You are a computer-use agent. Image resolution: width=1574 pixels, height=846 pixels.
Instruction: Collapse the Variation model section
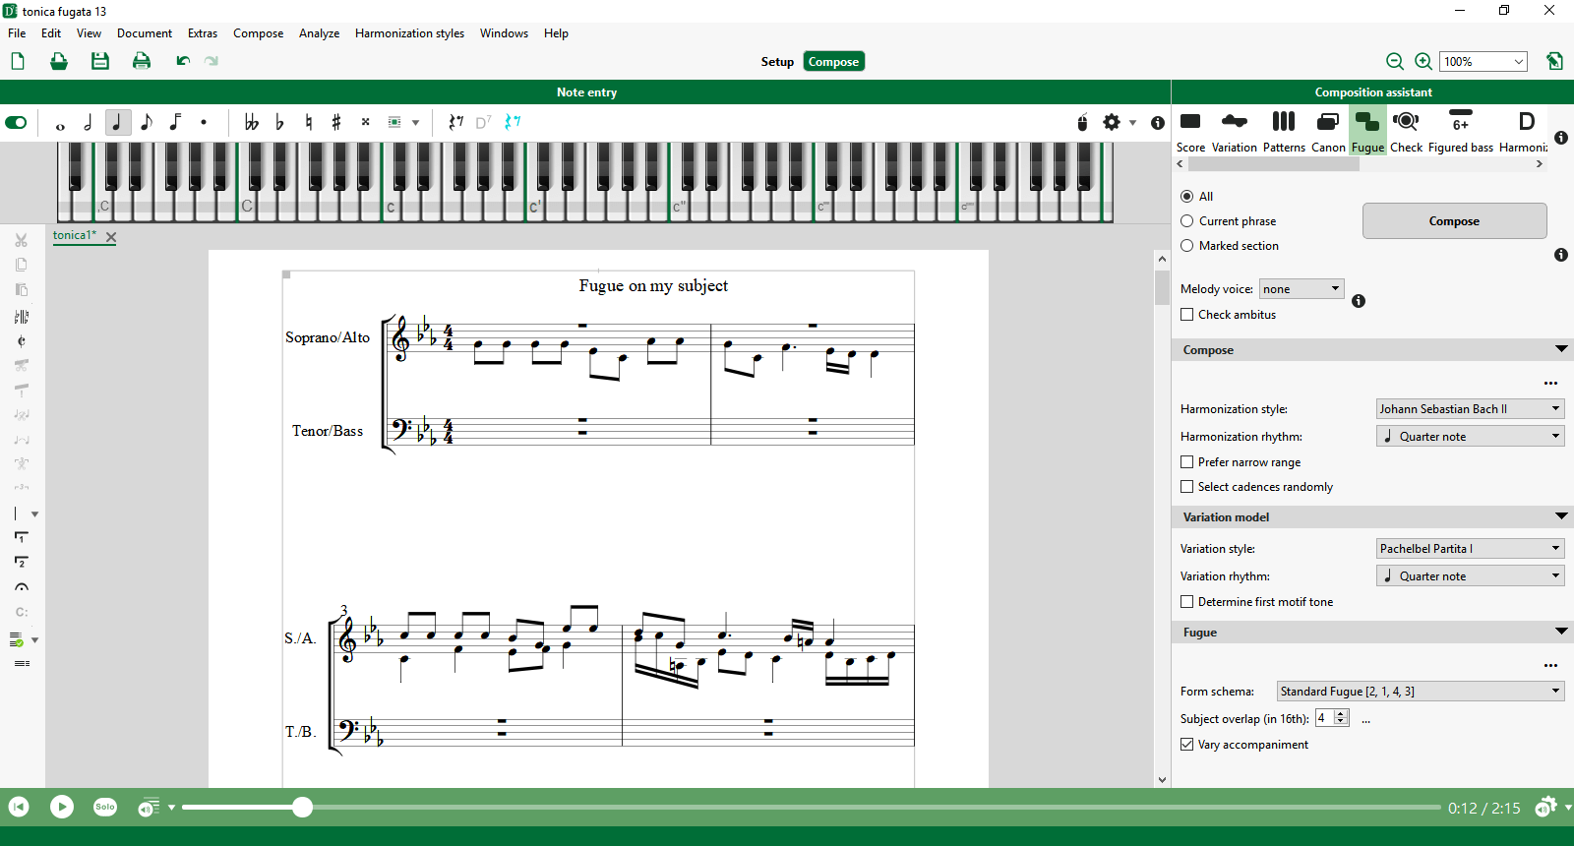click(x=1560, y=516)
